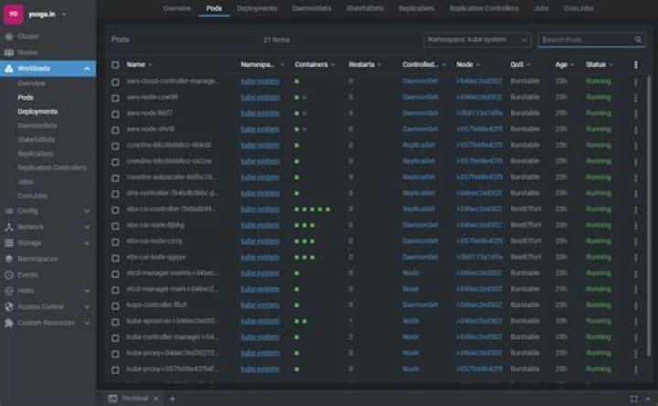
Task: Switch to the CronJobs tab
Action: click(x=578, y=8)
